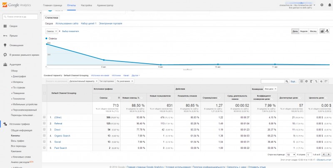Tick the select-all checkbox in table header
This screenshot has width=333, height=168.
click(44, 93)
